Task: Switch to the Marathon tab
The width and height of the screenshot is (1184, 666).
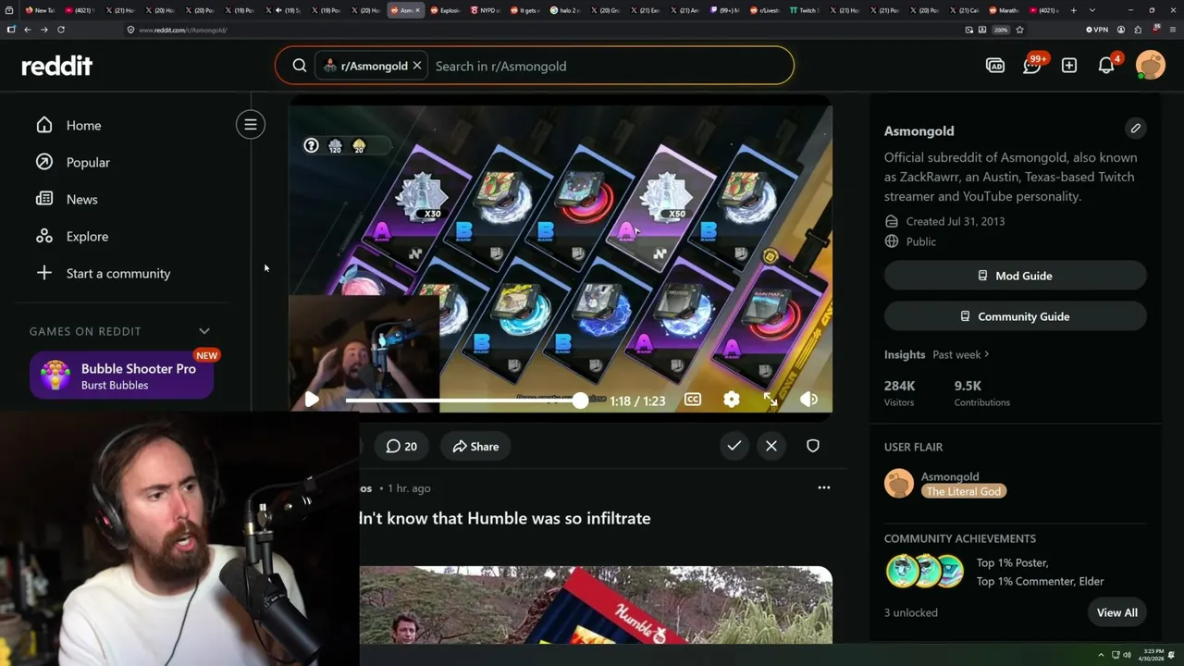Action: click(x=1004, y=10)
